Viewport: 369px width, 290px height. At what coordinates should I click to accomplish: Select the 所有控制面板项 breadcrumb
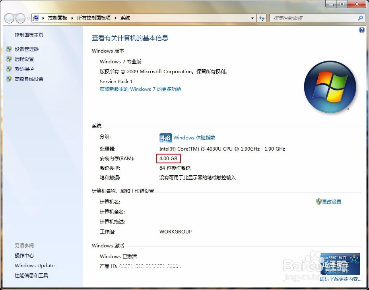coord(94,18)
